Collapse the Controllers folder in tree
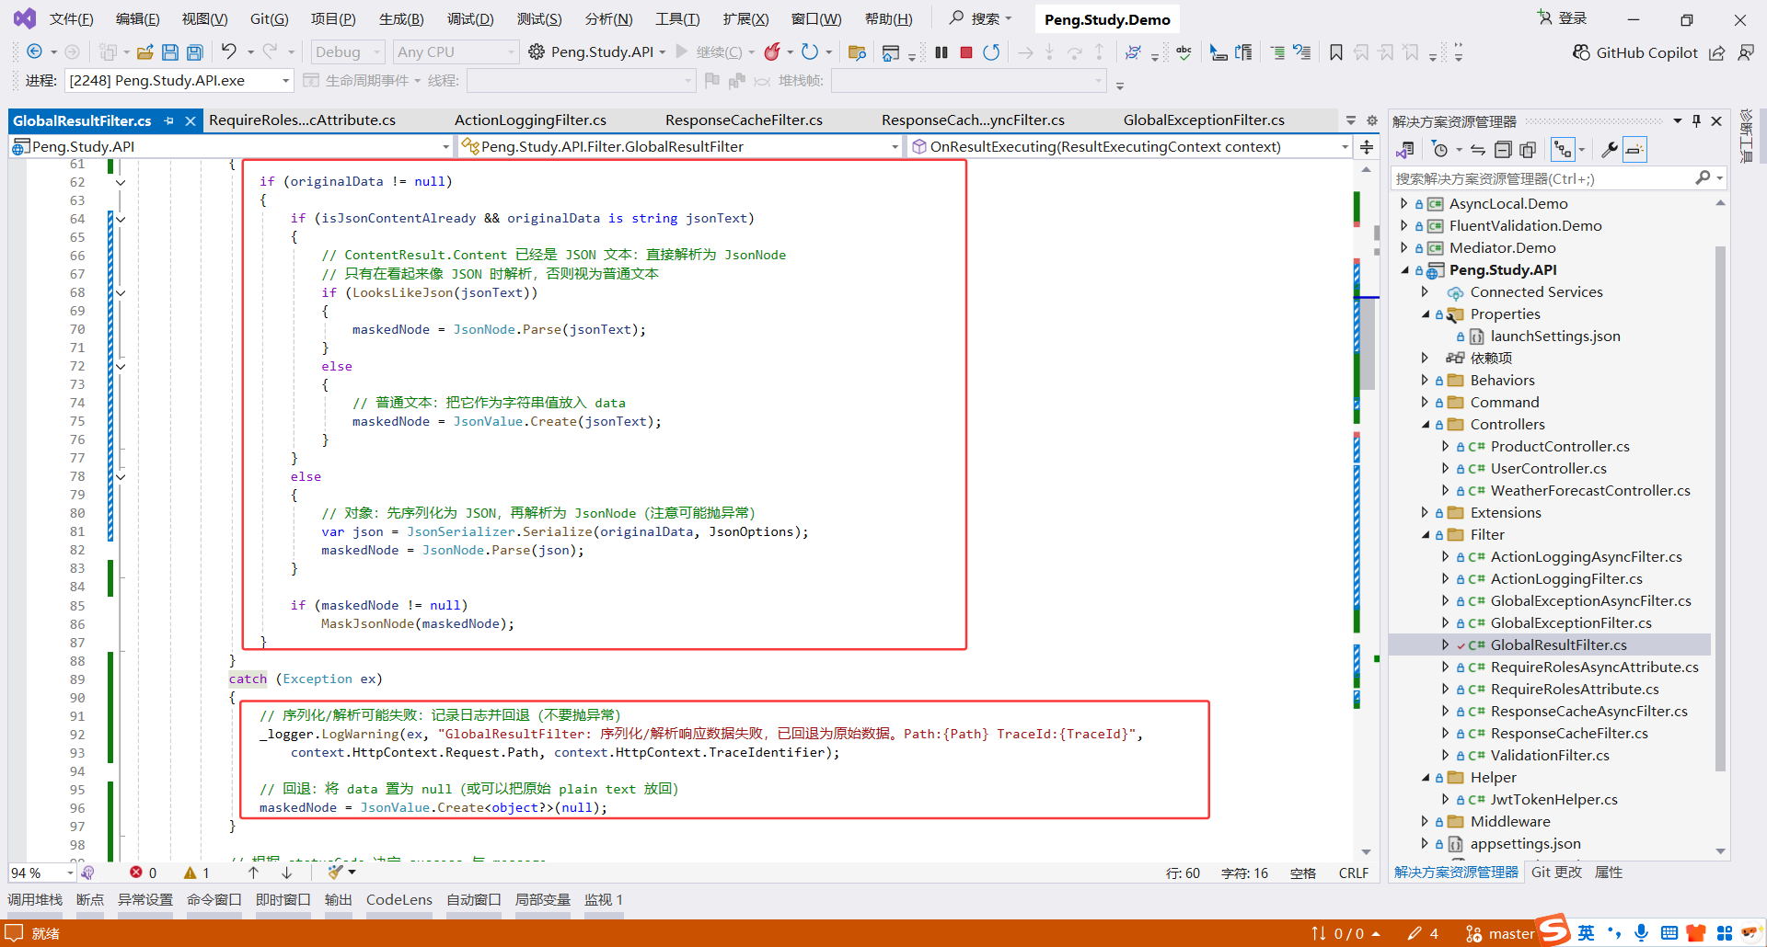Viewport: 1767px width, 947px height. [x=1426, y=425]
